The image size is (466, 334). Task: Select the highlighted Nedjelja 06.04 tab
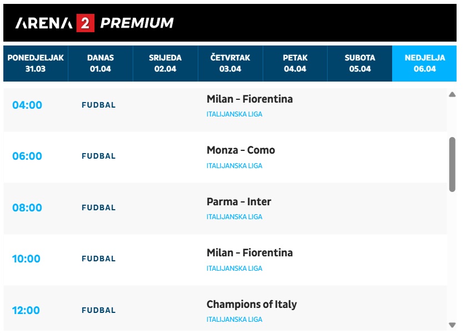tap(424, 63)
